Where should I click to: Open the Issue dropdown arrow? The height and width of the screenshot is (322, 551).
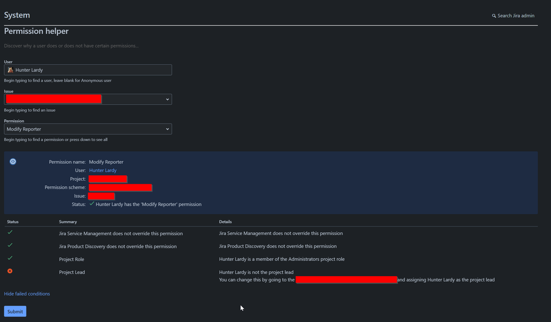(167, 99)
